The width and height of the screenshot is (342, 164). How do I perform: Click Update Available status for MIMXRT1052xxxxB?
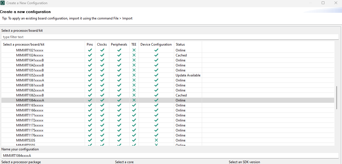[188, 75]
